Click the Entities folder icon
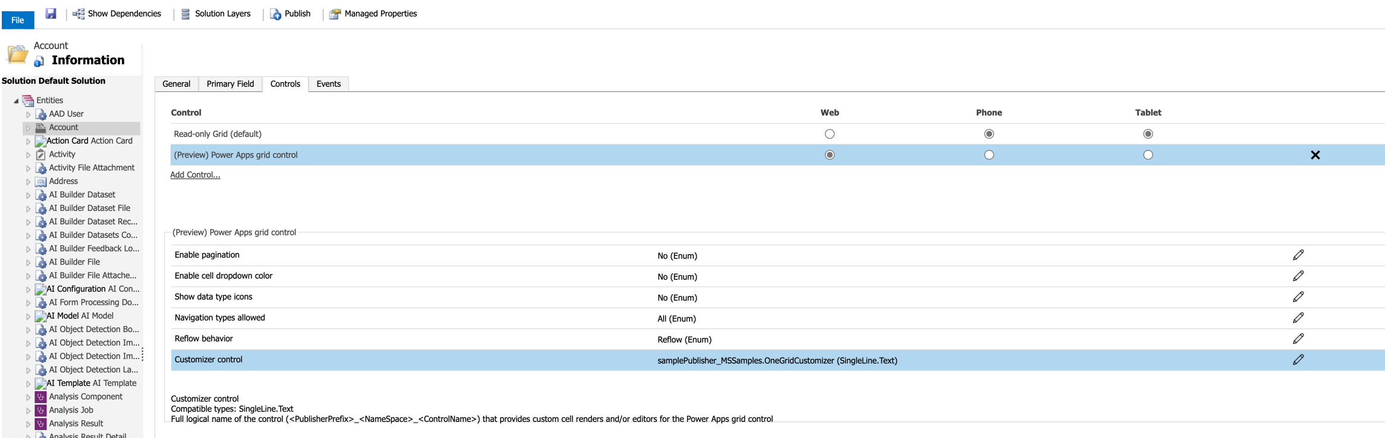Viewport: 1385px width, 438px height. 28,100
